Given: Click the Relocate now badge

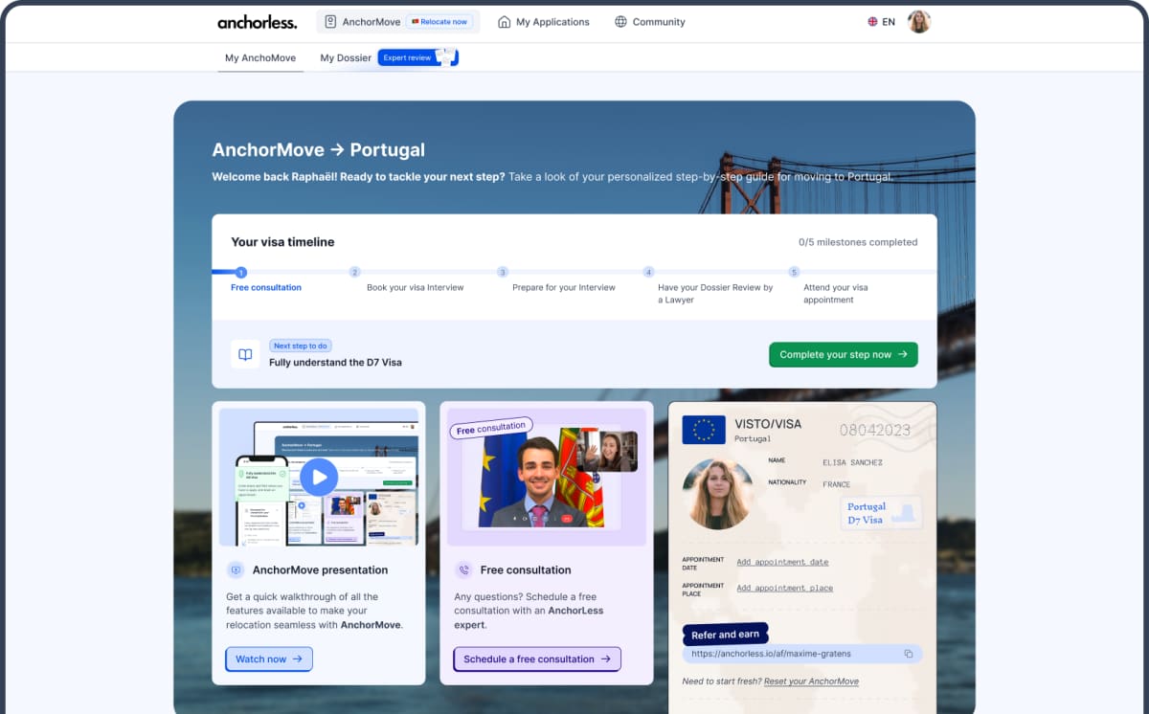Looking at the screenshot, I should 439,22.
